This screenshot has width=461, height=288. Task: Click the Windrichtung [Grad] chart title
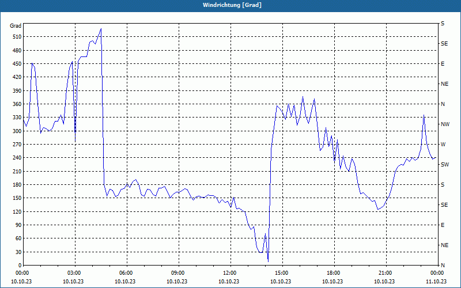pos(232,5)
